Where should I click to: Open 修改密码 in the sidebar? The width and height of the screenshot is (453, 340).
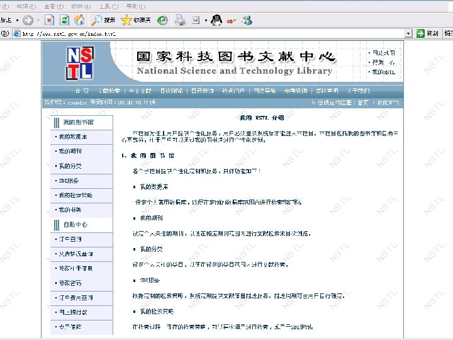point(70,283)
